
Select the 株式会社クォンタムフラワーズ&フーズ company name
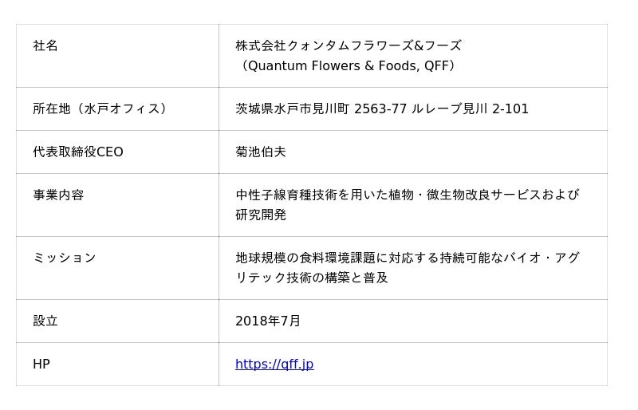coord(348,46)
